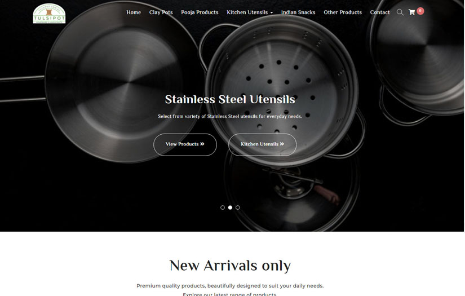Image resolution: width=465 pixels, height=296 pixels.
Task: Open the Contact page link
Action: [380, 12]
